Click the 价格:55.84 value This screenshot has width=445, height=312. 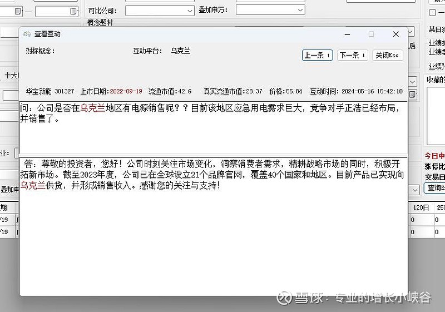click(x=286, y=91)
